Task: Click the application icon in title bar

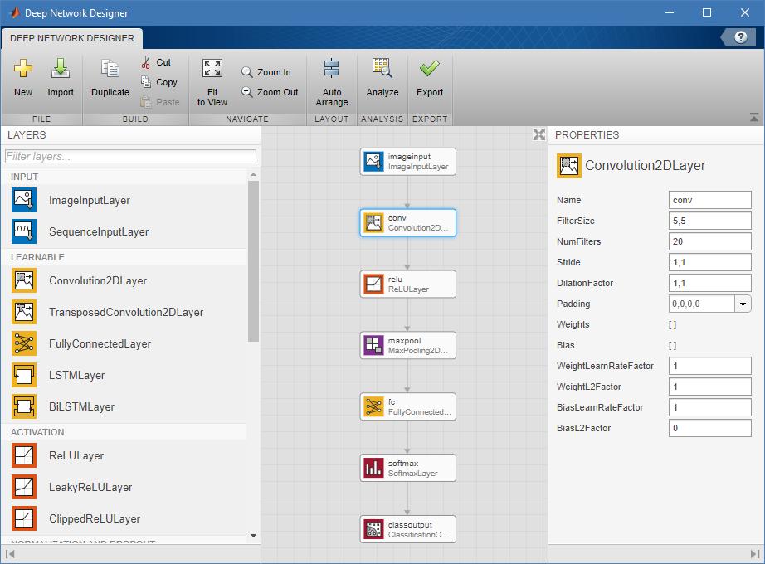Action: tap(14, 12)
